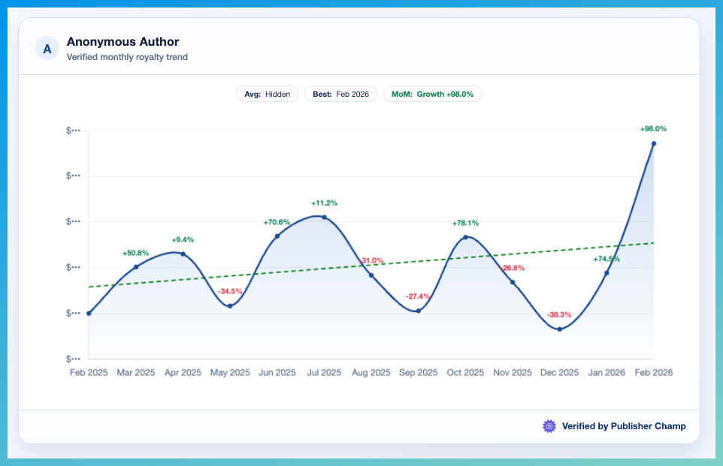Select the Oct 2025 data point
The height and width of the screenshot is (466, 723).
pos(465,236)
